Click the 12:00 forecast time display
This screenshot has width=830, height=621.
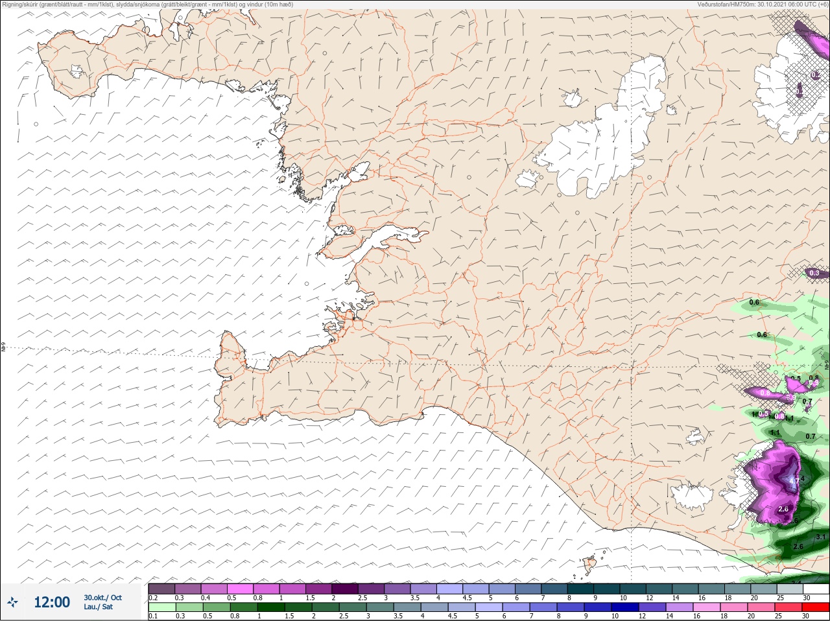pyautogui.click(x=52, y=602)
